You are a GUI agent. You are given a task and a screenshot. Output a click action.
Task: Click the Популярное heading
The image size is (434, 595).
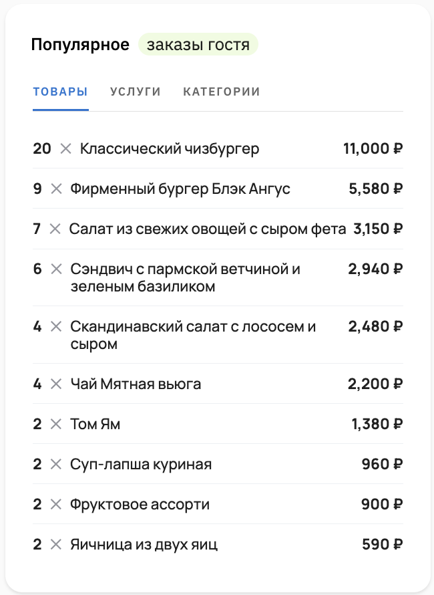(79, 45)
